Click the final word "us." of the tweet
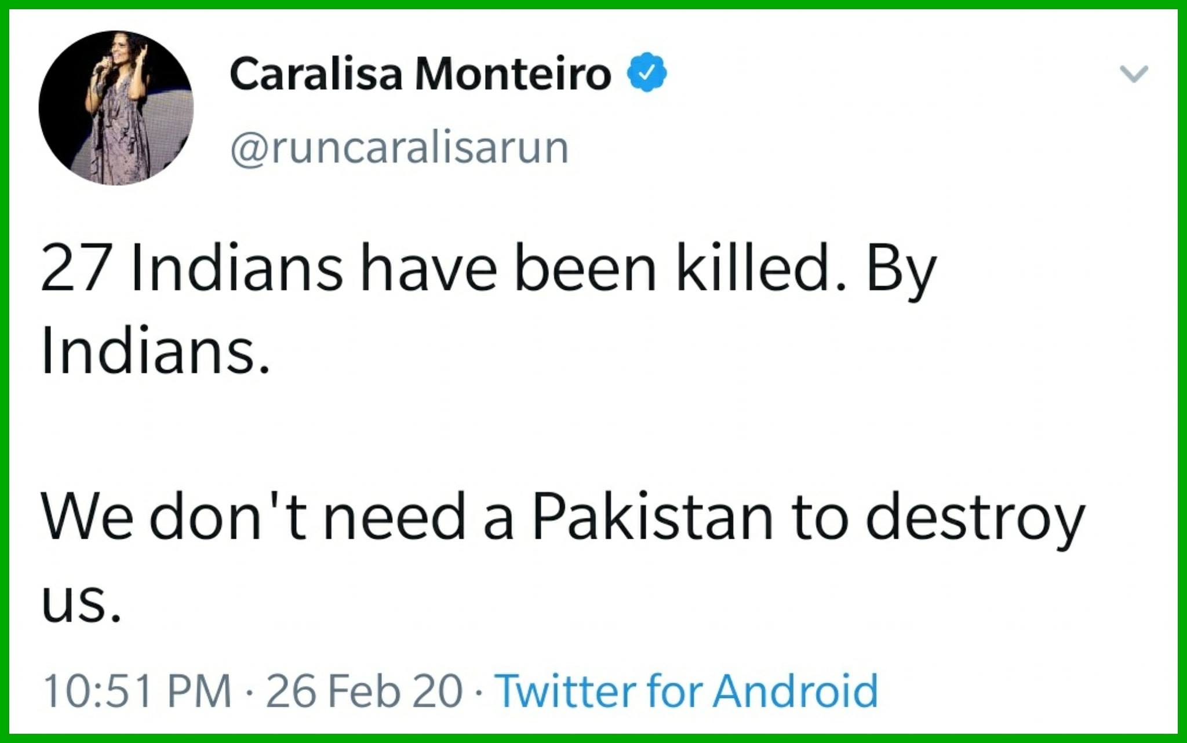The height and width of the screenshot is (743, 1187). [81, 602]
